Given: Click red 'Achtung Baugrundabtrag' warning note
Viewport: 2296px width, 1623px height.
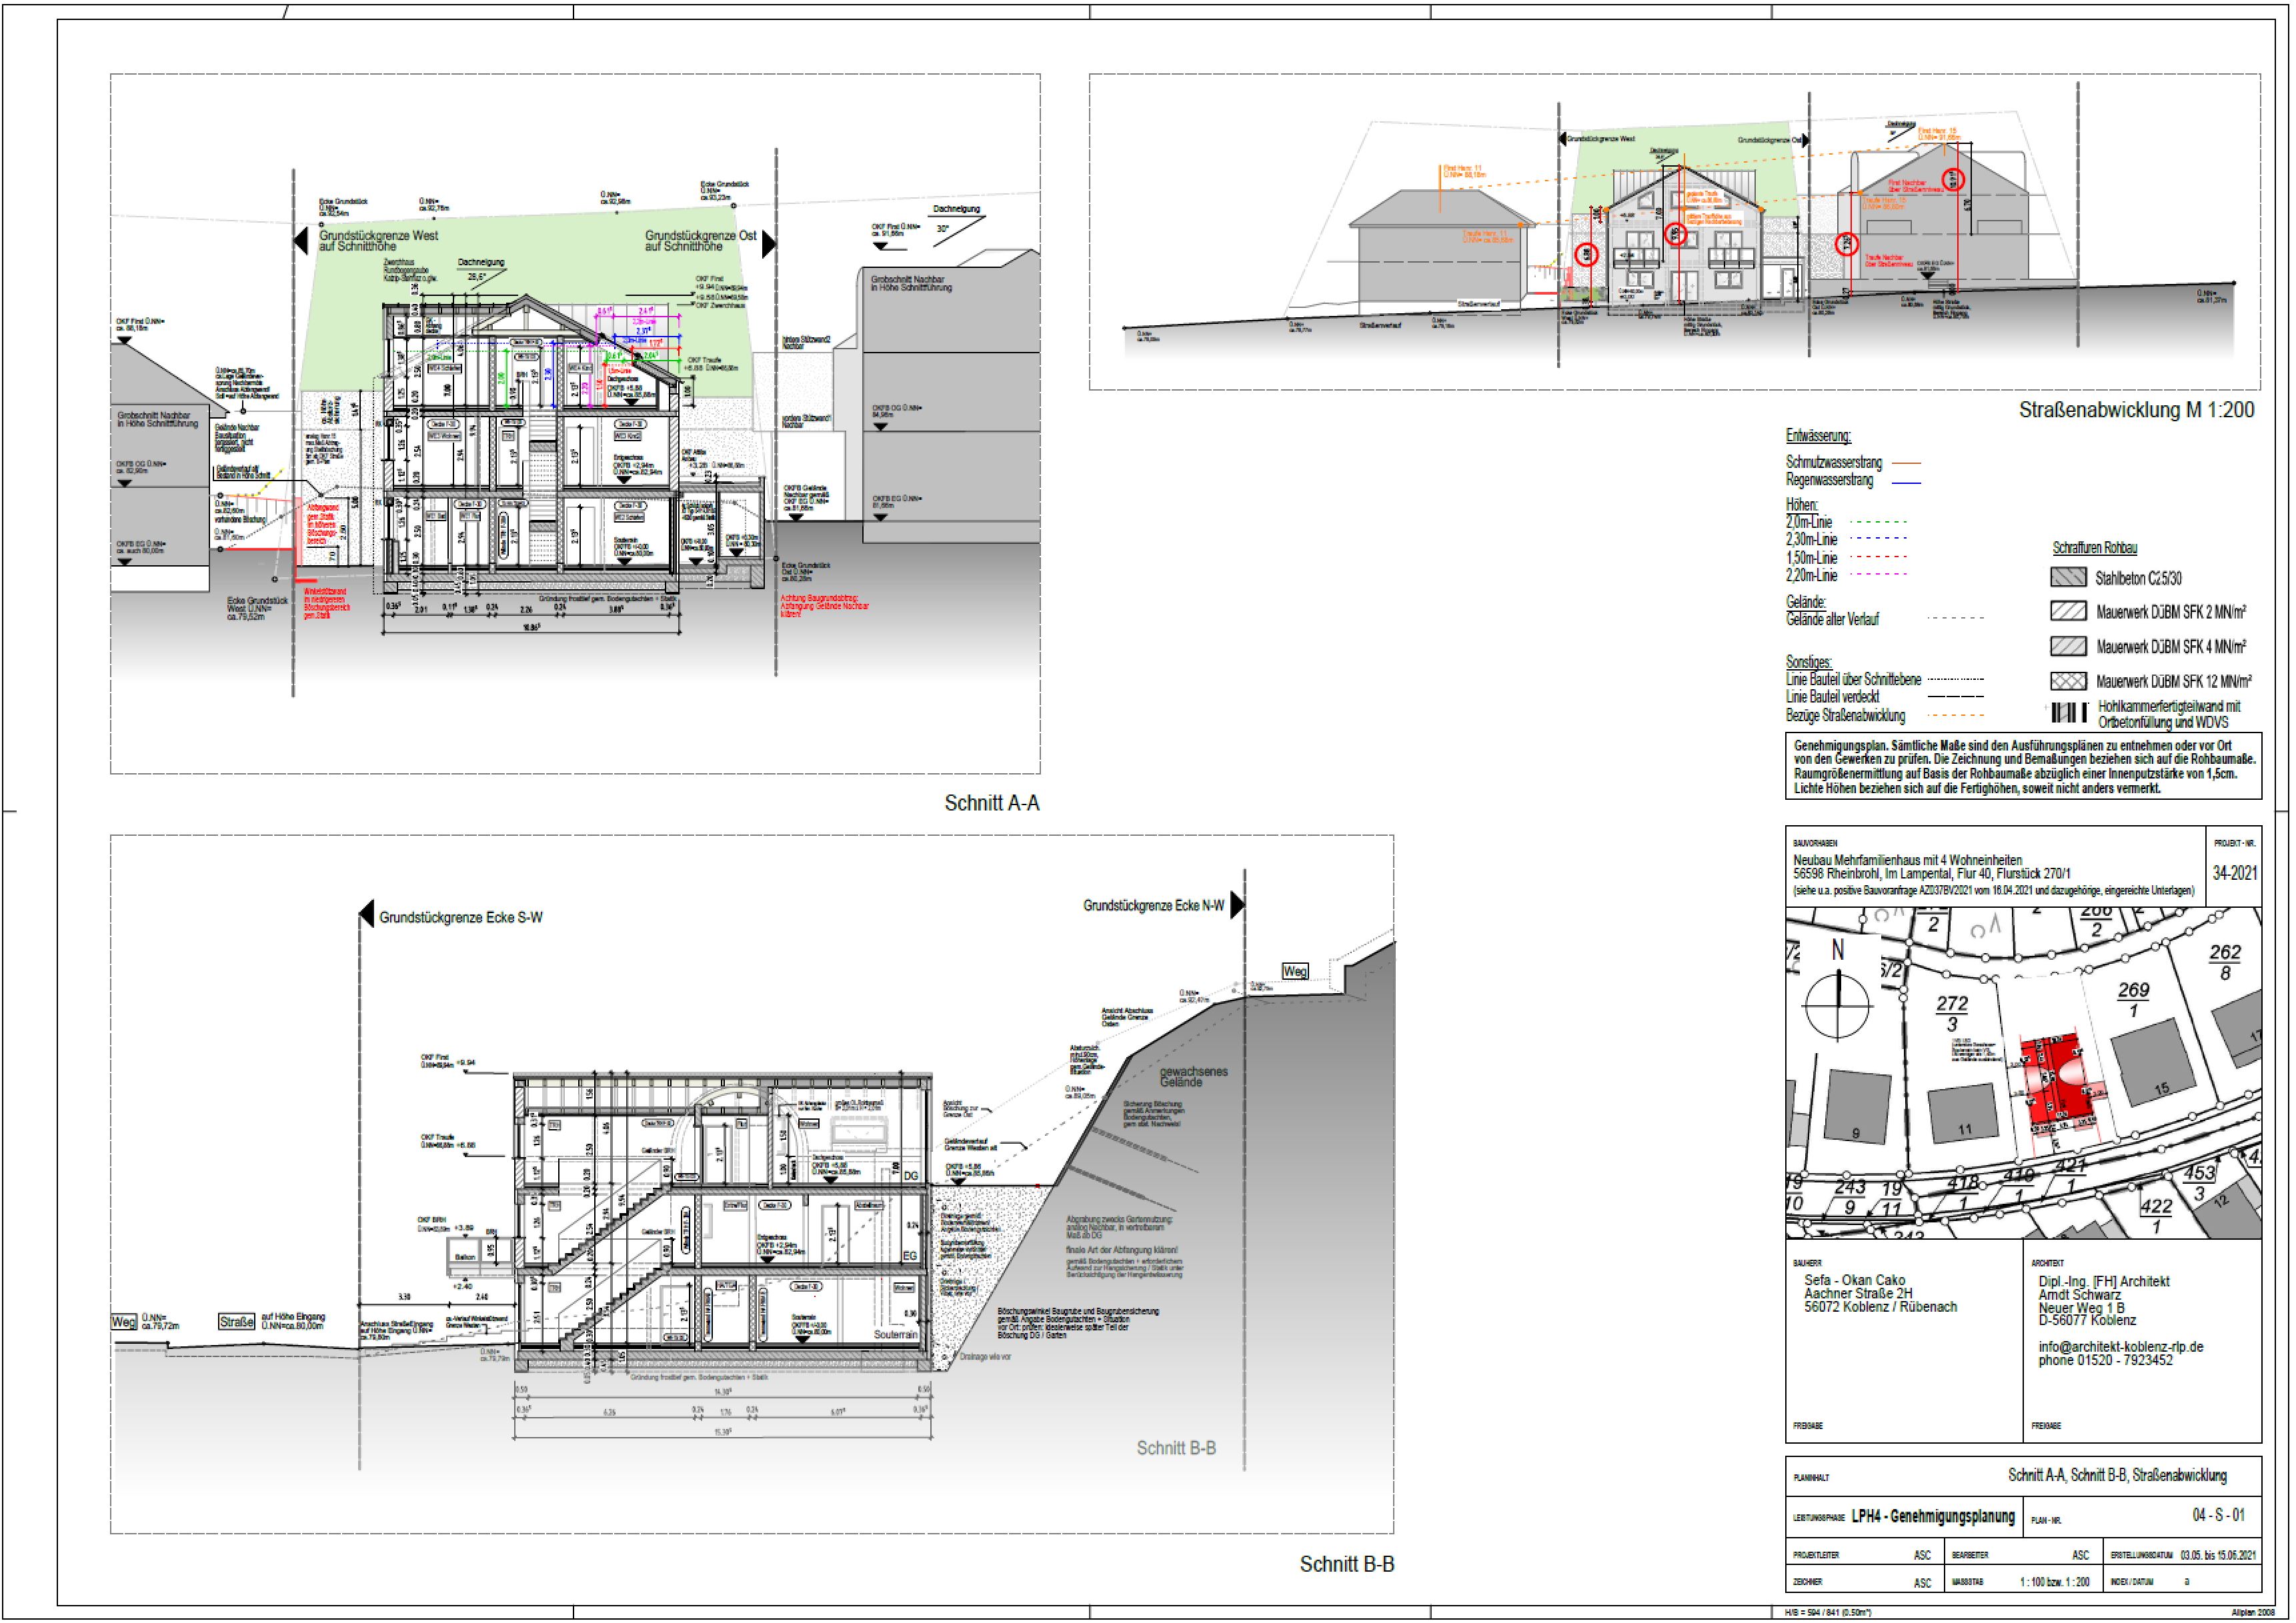Looking at the screenshot, I should pyautogui.click(x=824, y=606).
